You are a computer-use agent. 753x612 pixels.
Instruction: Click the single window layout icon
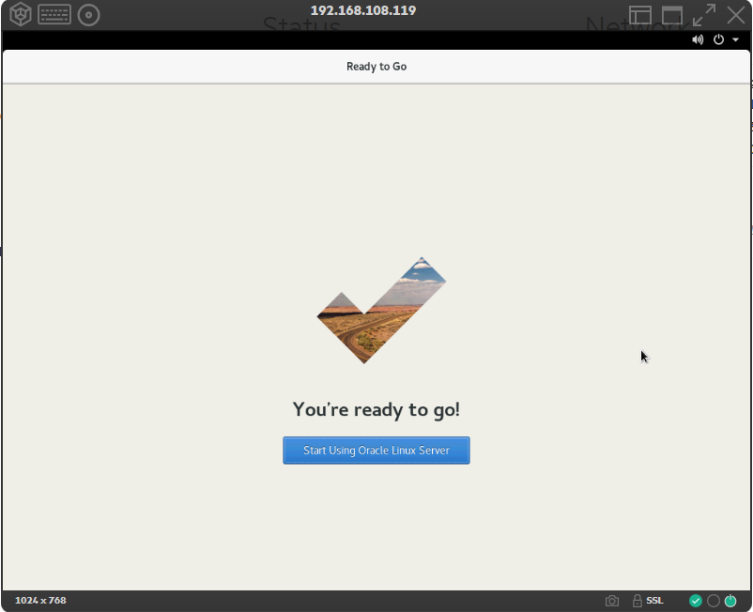coord(672,15)
